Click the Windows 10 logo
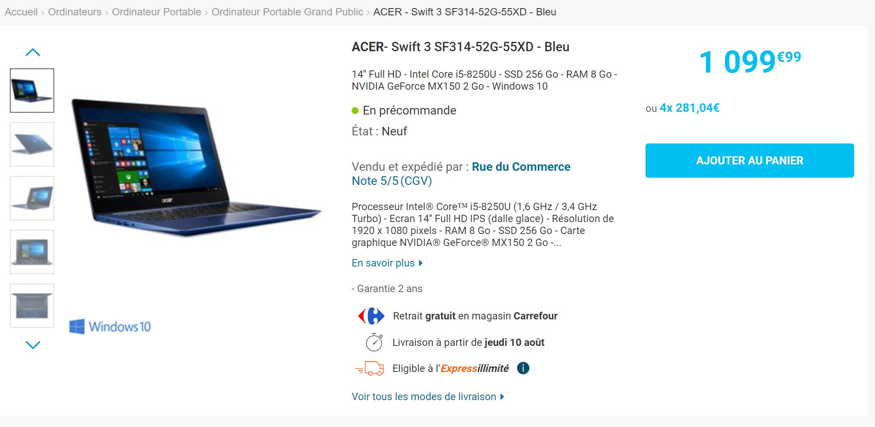 110,327
